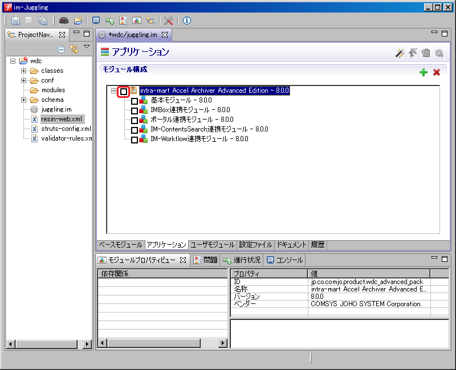Toggle Link with Editor arrows icon
456x370 pixels.
[74, 49]
